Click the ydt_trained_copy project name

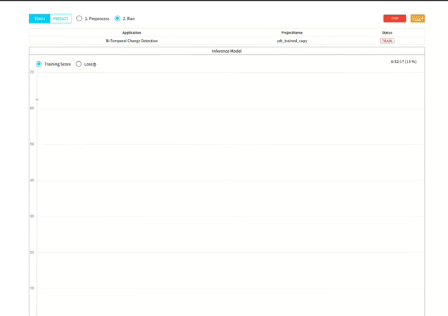pos(292,41)
